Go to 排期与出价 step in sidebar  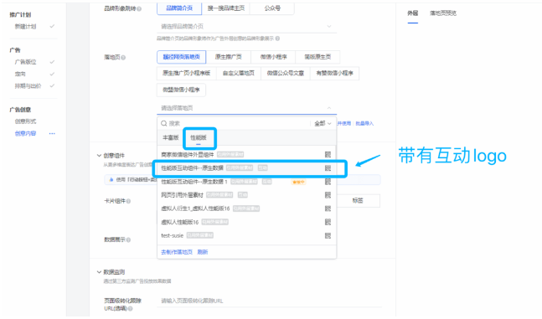tap(28, 86)
